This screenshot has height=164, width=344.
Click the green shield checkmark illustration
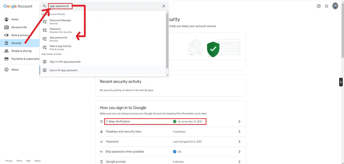(x=213, y=49)
